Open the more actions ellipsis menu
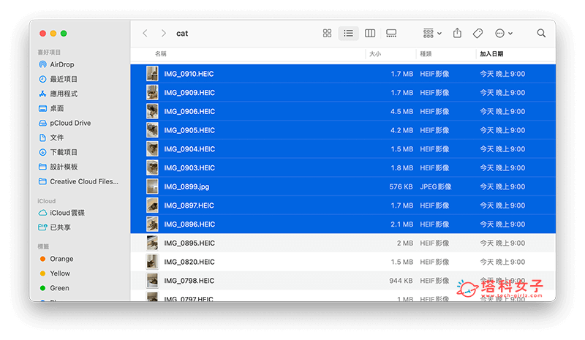This screenshot has height=340, width=585. click(503, 34)
